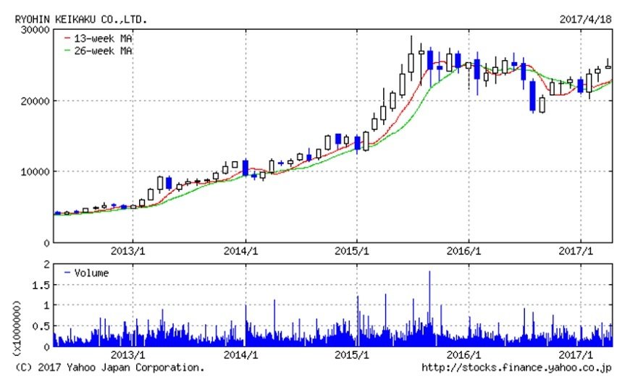Screen dimensions: 630x384
Task: Click the Yahoo Japan Corporation copyright text
Action: 109,368
